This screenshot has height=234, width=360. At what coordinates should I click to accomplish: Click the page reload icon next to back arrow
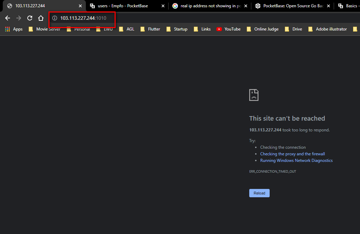[x=29, y=18]
